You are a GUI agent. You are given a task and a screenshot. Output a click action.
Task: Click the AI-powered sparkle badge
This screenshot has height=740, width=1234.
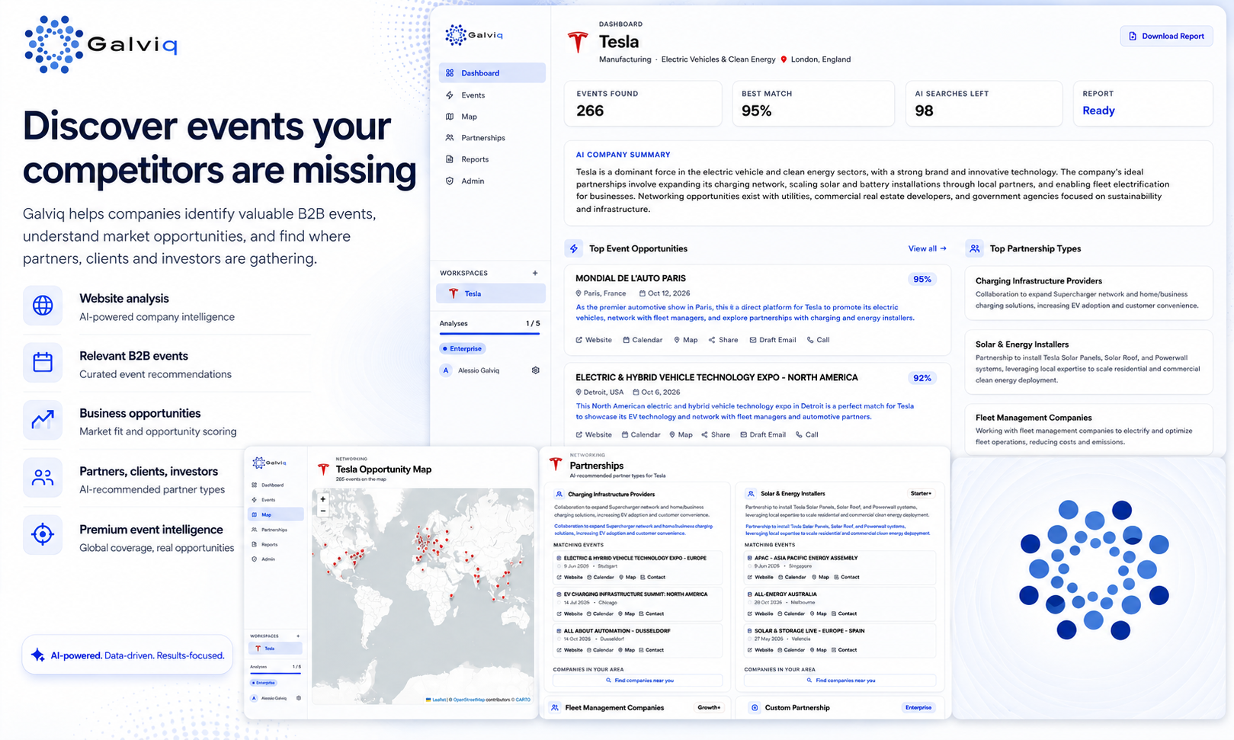(127, 655)
